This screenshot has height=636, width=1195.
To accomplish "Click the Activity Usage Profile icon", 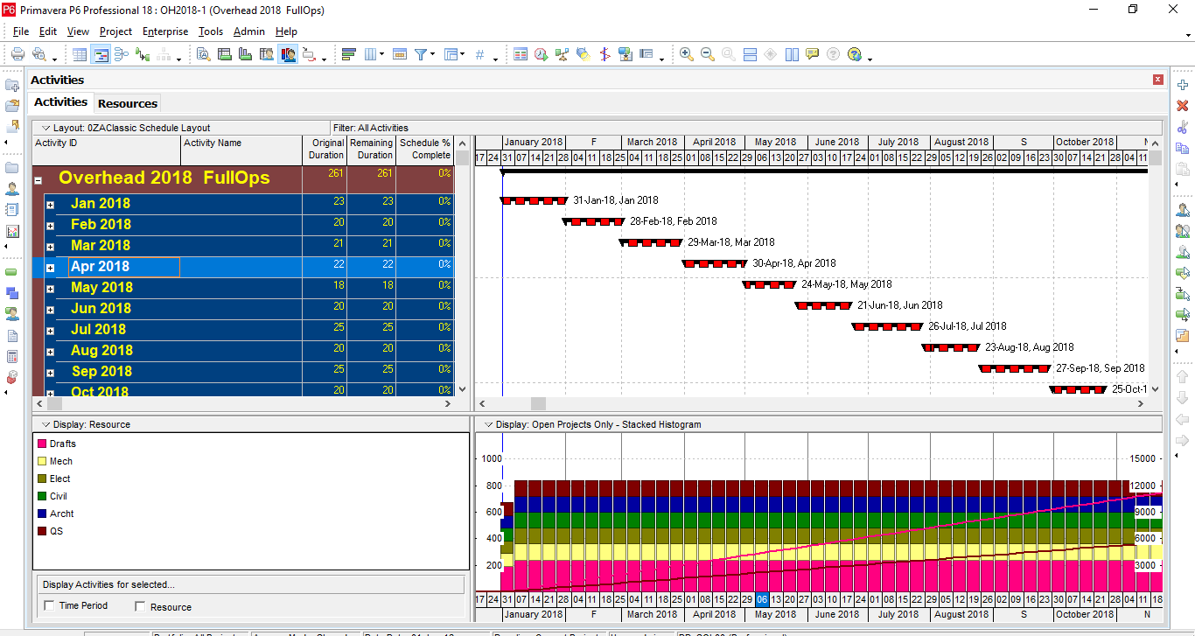I will 246,54.
